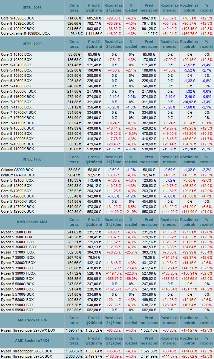Image resolution: width=214 pixels, height=359 pixels.
Task: Click Ryzen 5 5600X BOX row name
Action: click(17, 289)
